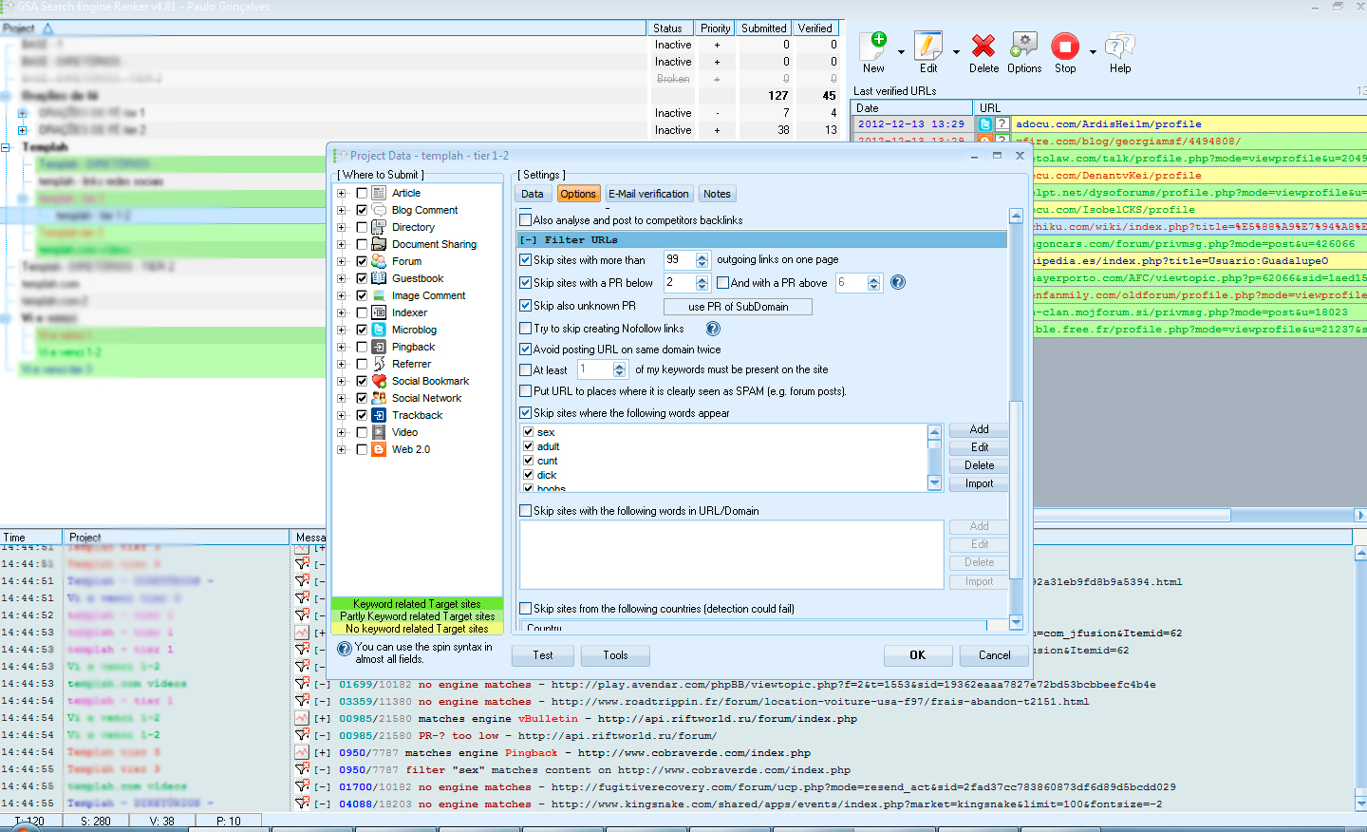Image resolution: width=1367 pixels, height=832 pixels.
Task: Click the Document Sharing icon
Action: pos(379,244)
